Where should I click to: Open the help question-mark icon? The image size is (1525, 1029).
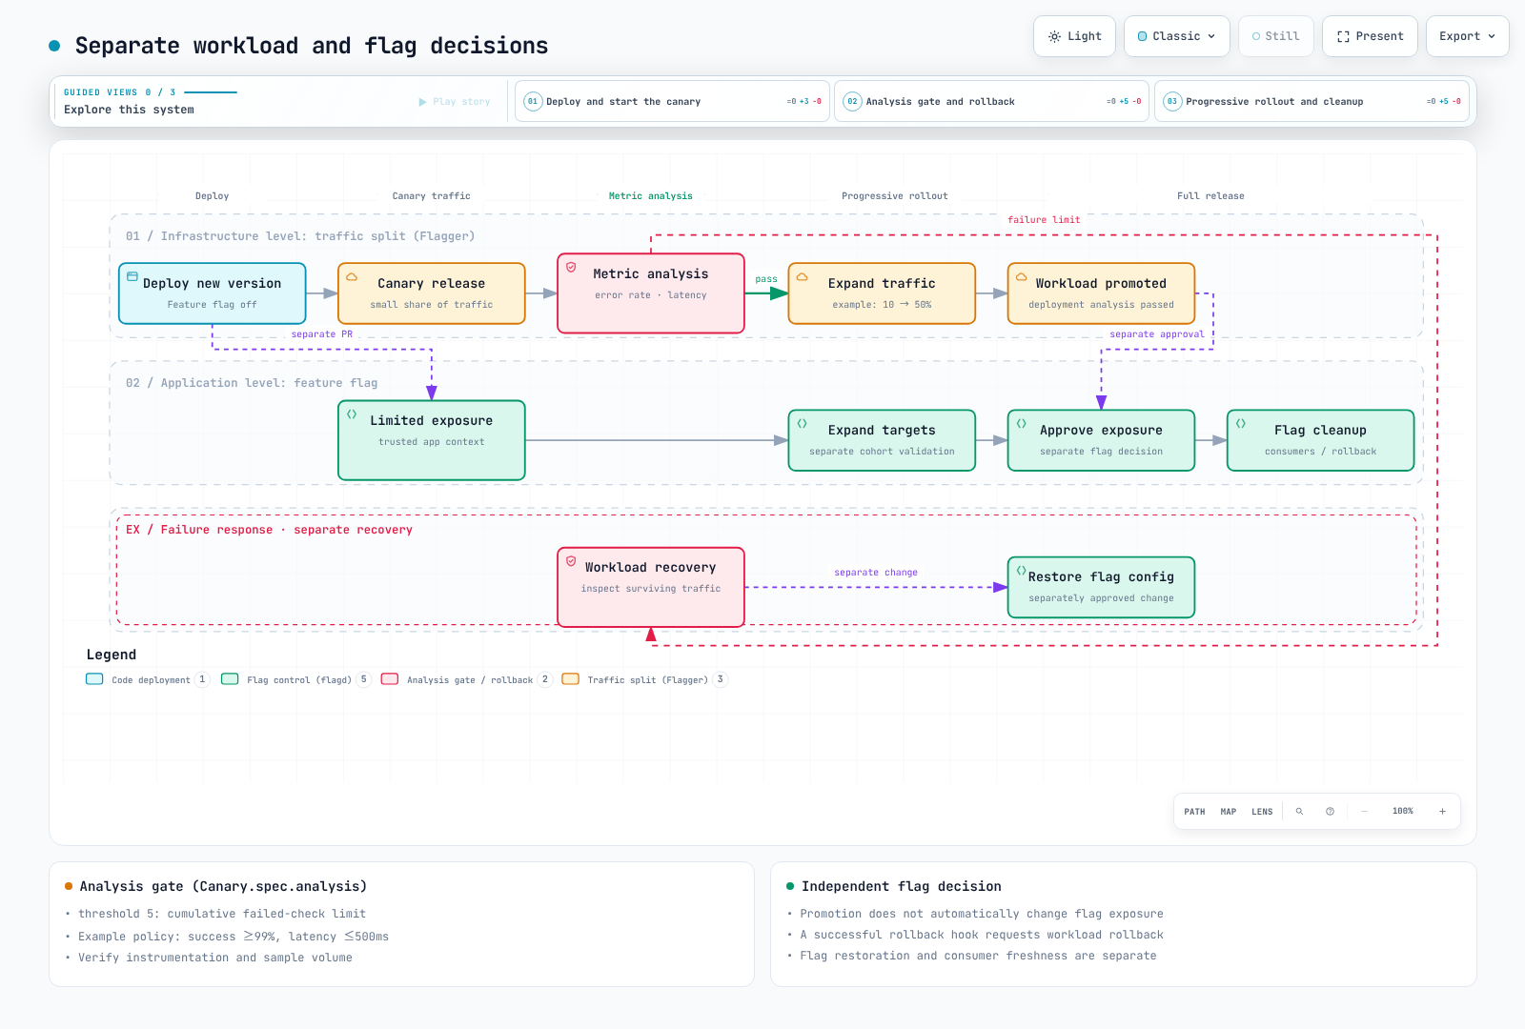[1330, 812]
